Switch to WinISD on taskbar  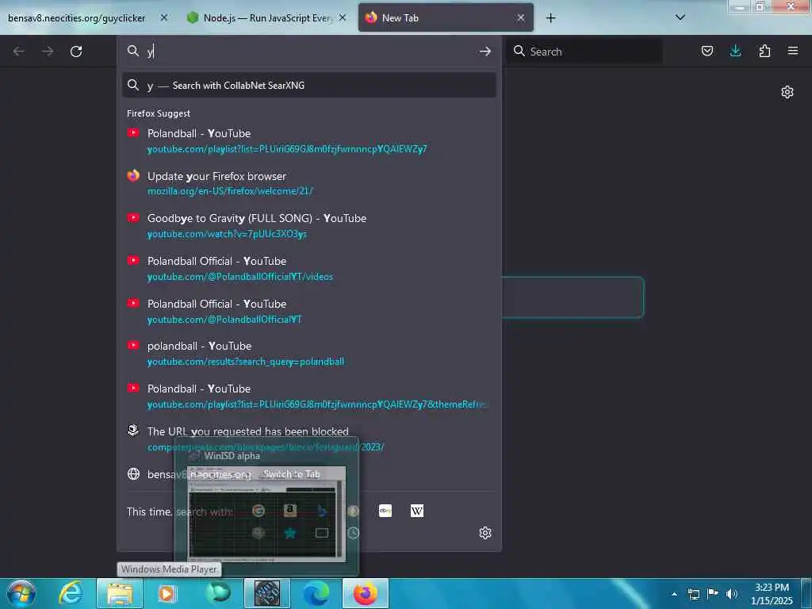(x=267, y=593)
